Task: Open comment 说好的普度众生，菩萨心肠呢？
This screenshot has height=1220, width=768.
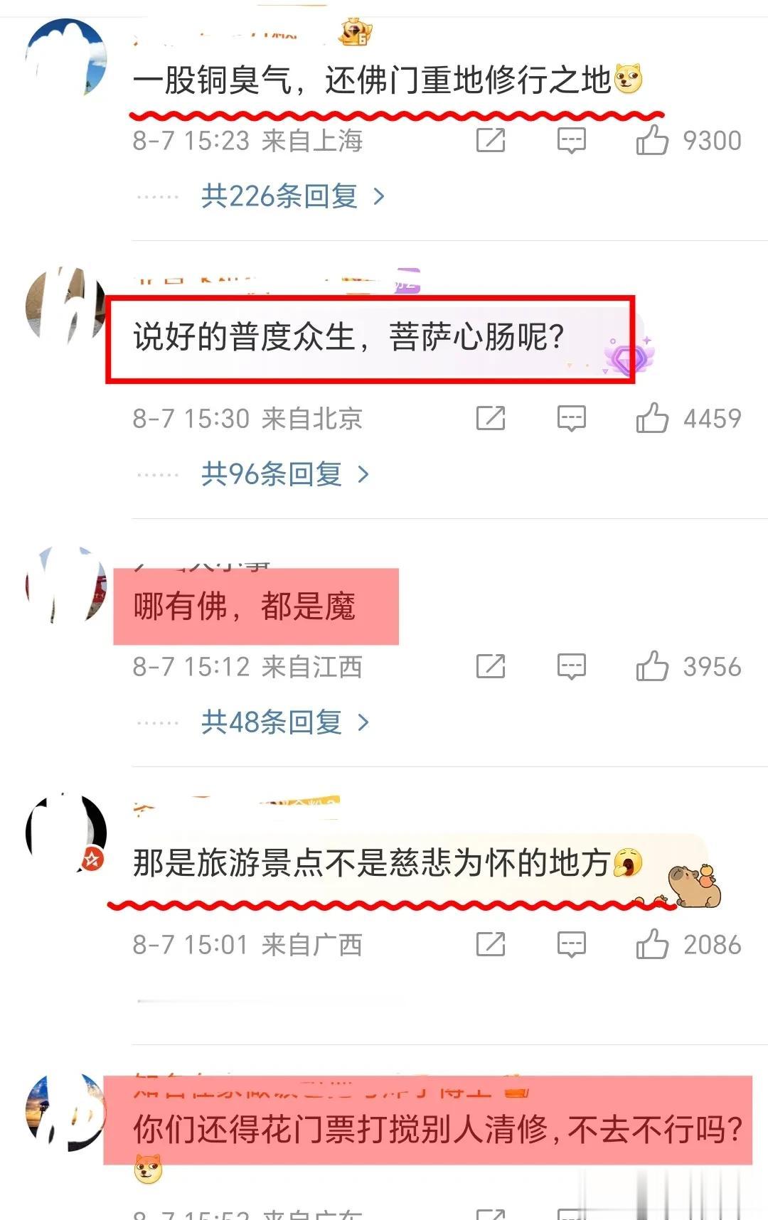Action: click(x=348, y=336)
